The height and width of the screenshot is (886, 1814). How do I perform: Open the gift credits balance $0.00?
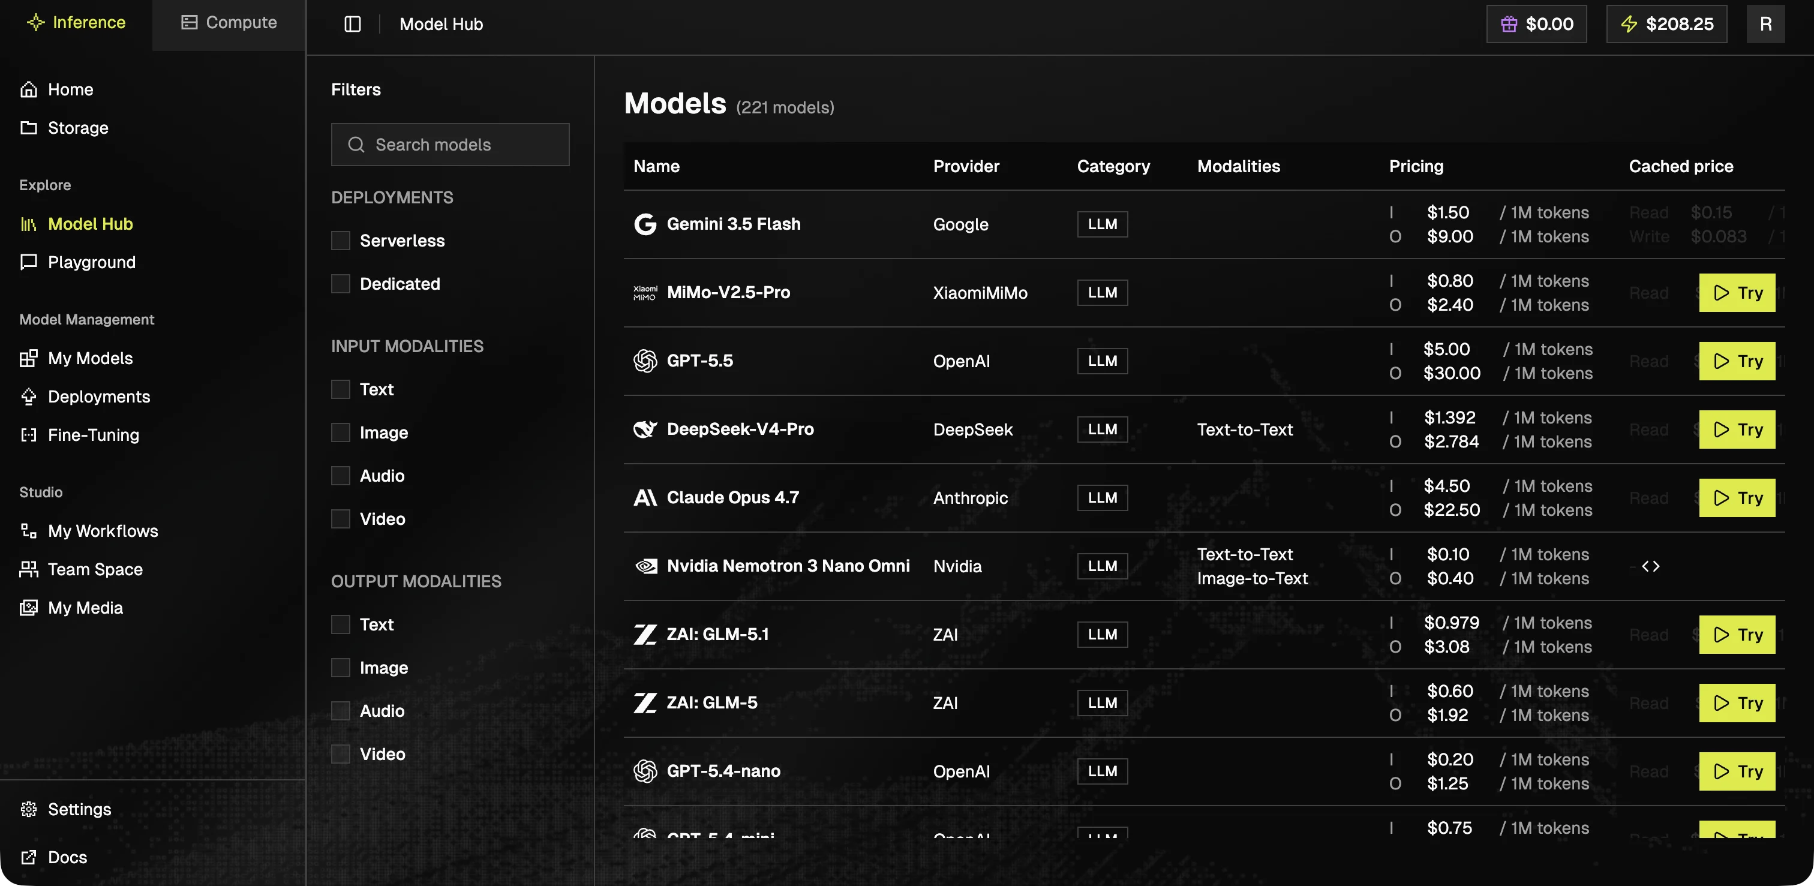pos(1536,24)
